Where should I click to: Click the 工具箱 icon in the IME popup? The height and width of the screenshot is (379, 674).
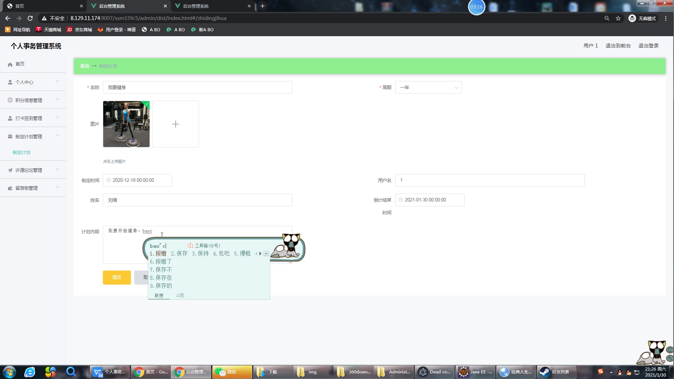point(190,246)
